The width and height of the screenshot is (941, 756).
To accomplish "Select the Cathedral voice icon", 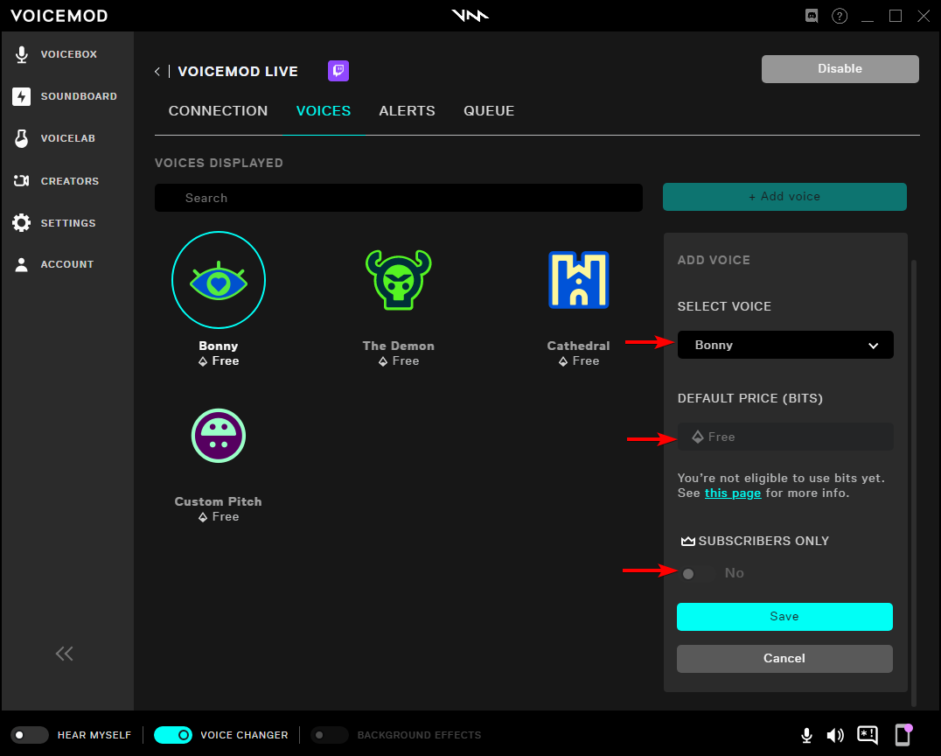I will pos(579,280).
